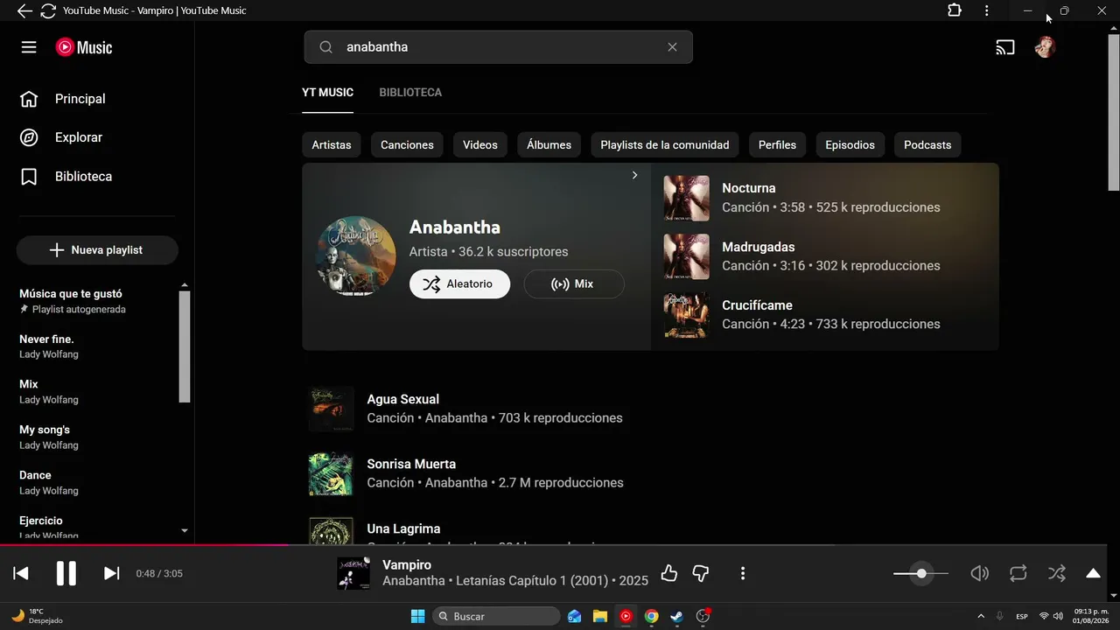Click the Sonrisa Muerta album thumbnail
Image resolution: width=1120 pixels, height=630 pixels.
click(331, 473)
